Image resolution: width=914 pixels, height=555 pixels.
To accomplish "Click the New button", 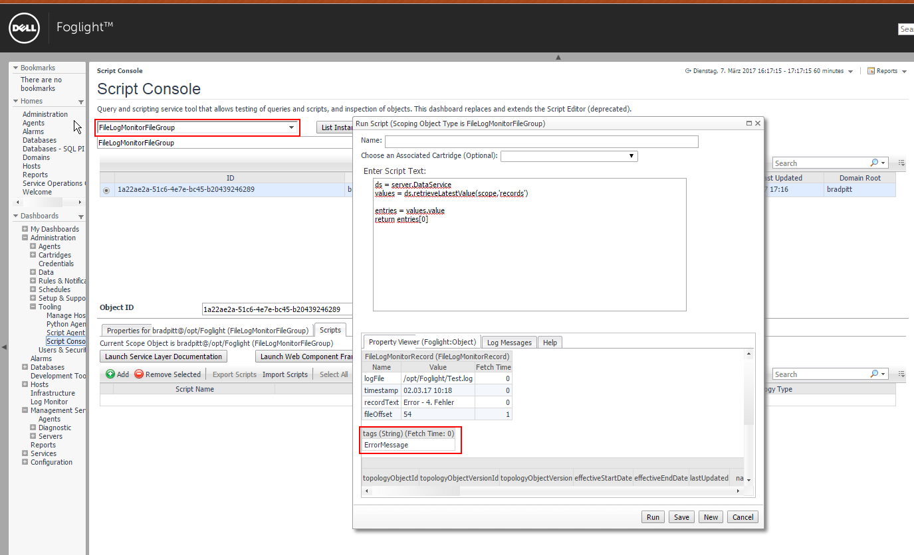I will (711, 517).
